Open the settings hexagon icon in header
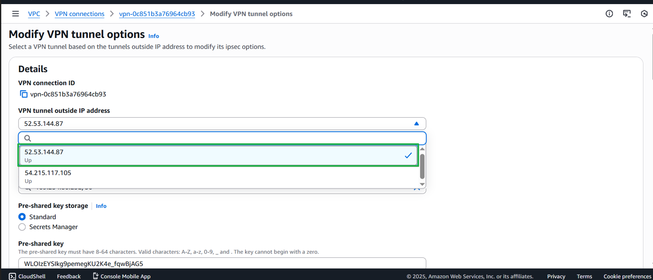This screenshot has width=653, height=280. tap(644, 14)
